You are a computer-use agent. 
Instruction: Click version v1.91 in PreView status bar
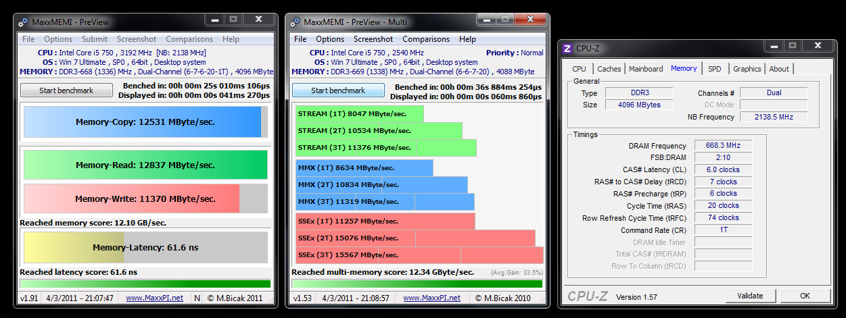point(28,298)
